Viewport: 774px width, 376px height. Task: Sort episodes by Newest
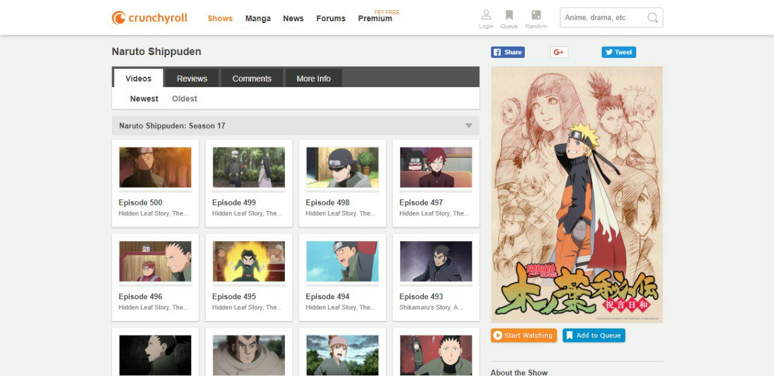pyautogui.click(x=145, y=99)
